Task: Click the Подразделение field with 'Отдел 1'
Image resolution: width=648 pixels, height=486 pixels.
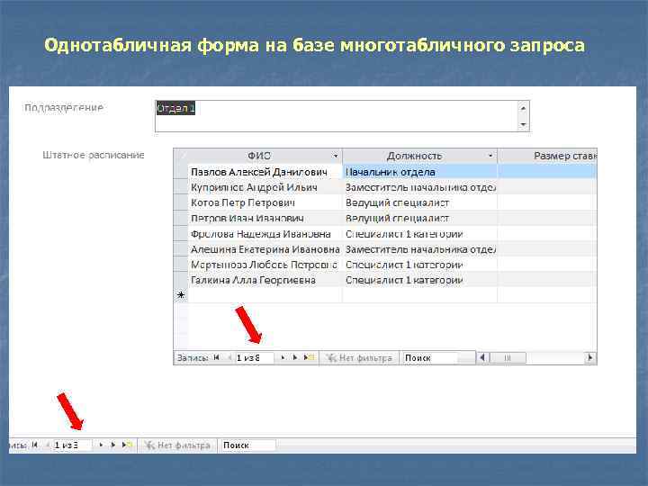Action: [x=342, y=116]
